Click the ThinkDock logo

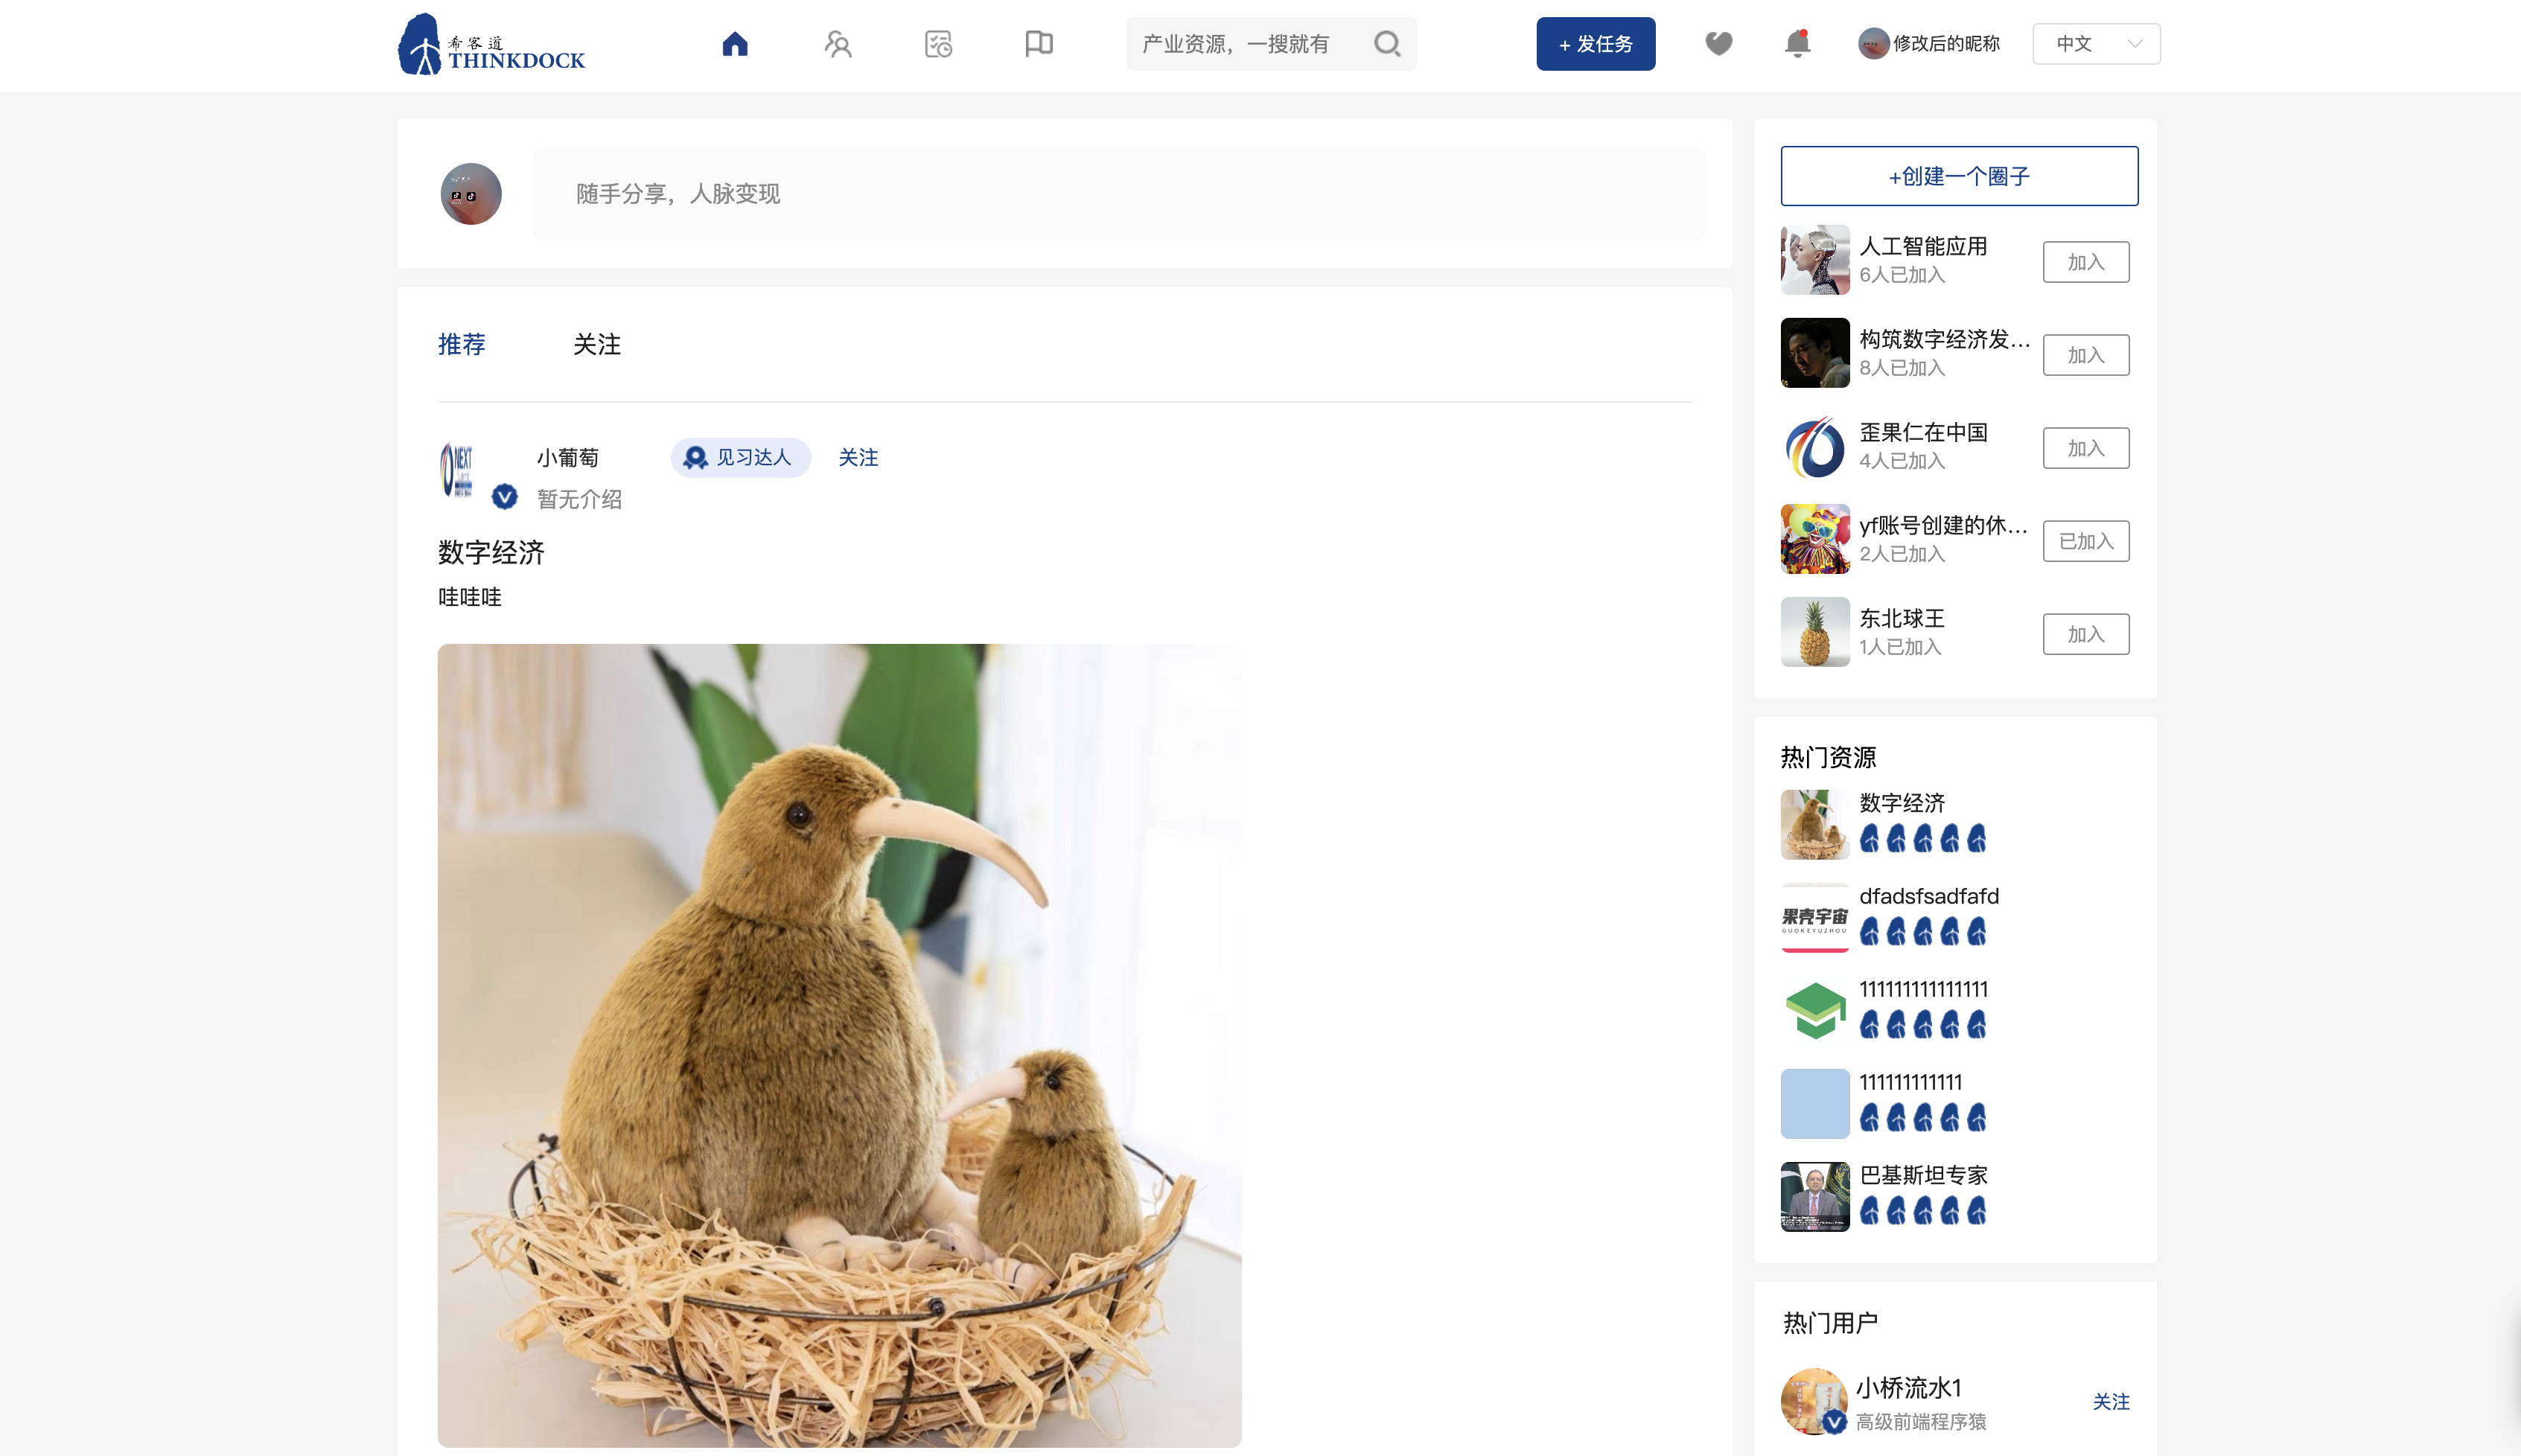coord(492,45)
